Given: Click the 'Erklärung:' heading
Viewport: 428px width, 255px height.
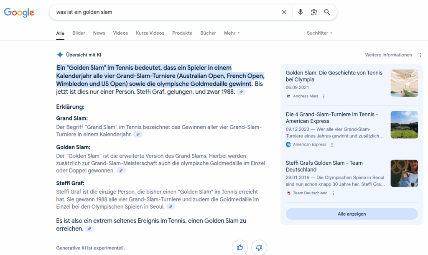Looking at the screenshot, I should pyautogui.click(x=70, y=107).
